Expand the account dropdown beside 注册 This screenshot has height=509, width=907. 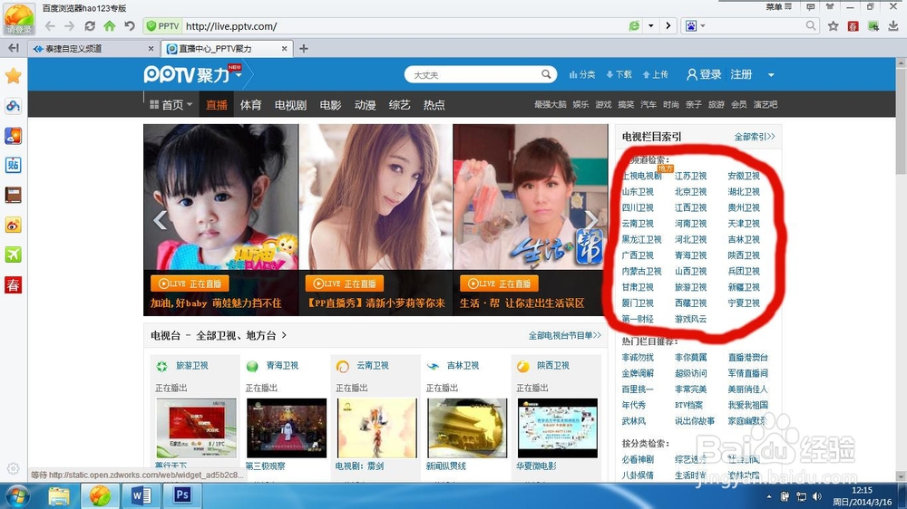coord(770,75)
